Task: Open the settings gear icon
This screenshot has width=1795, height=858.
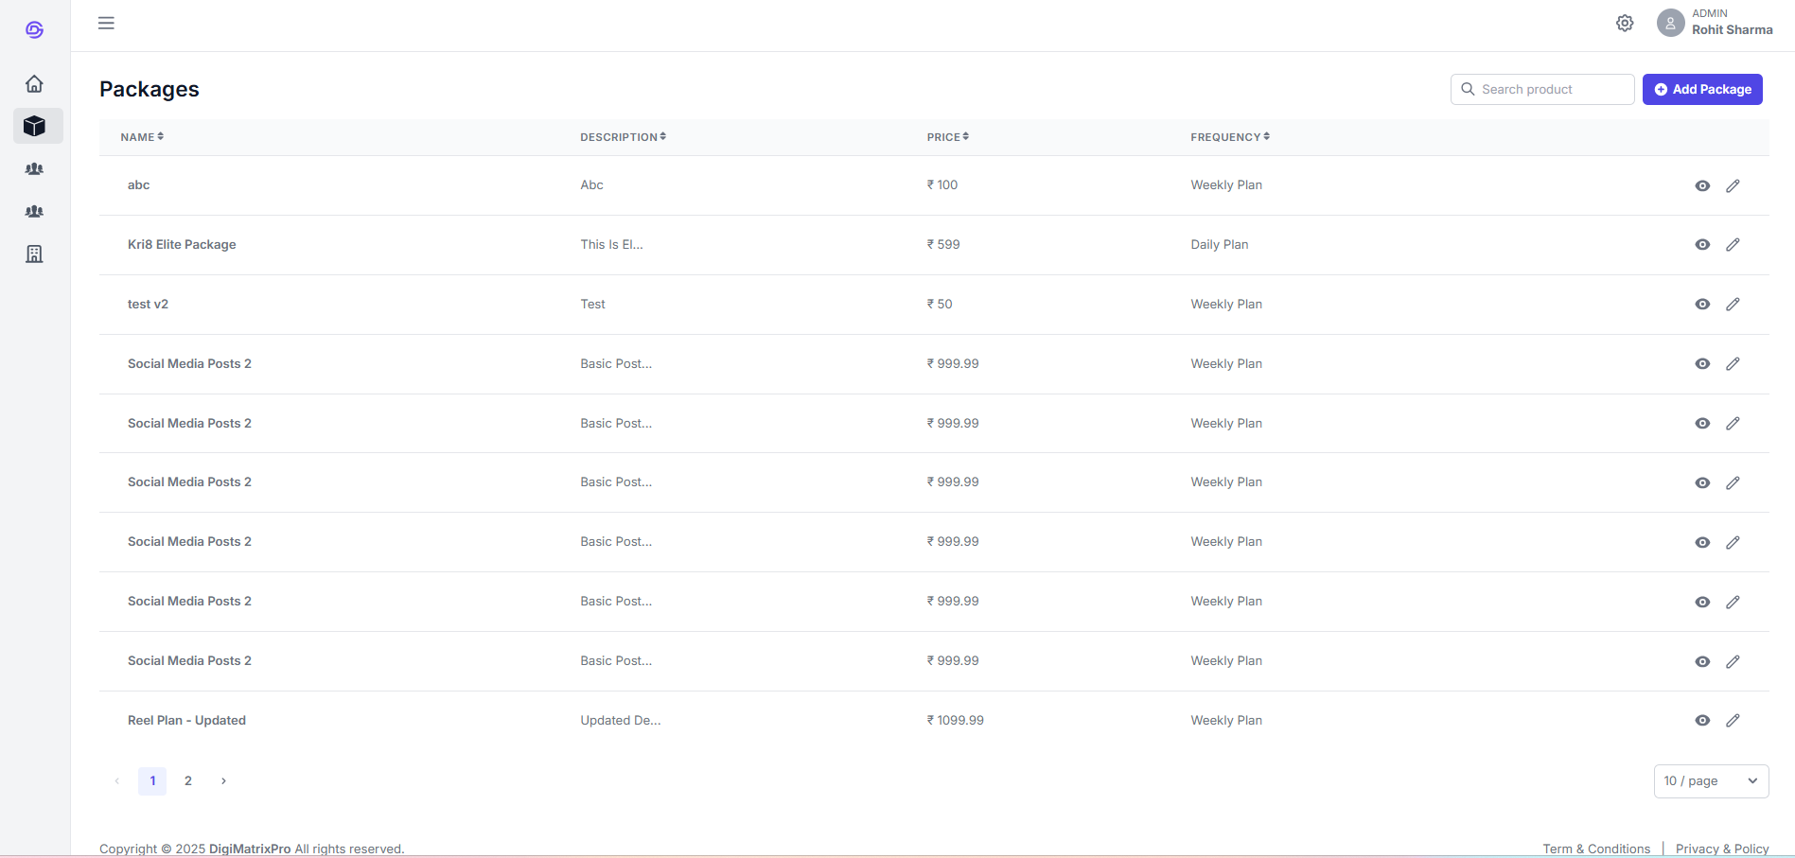Action: pyautogui.click(x=1625, y=23)
